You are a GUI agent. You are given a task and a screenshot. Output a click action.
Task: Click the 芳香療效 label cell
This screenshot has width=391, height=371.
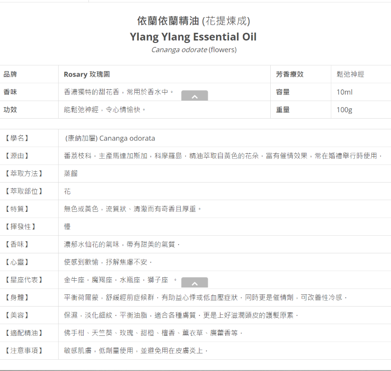(289, 74)
